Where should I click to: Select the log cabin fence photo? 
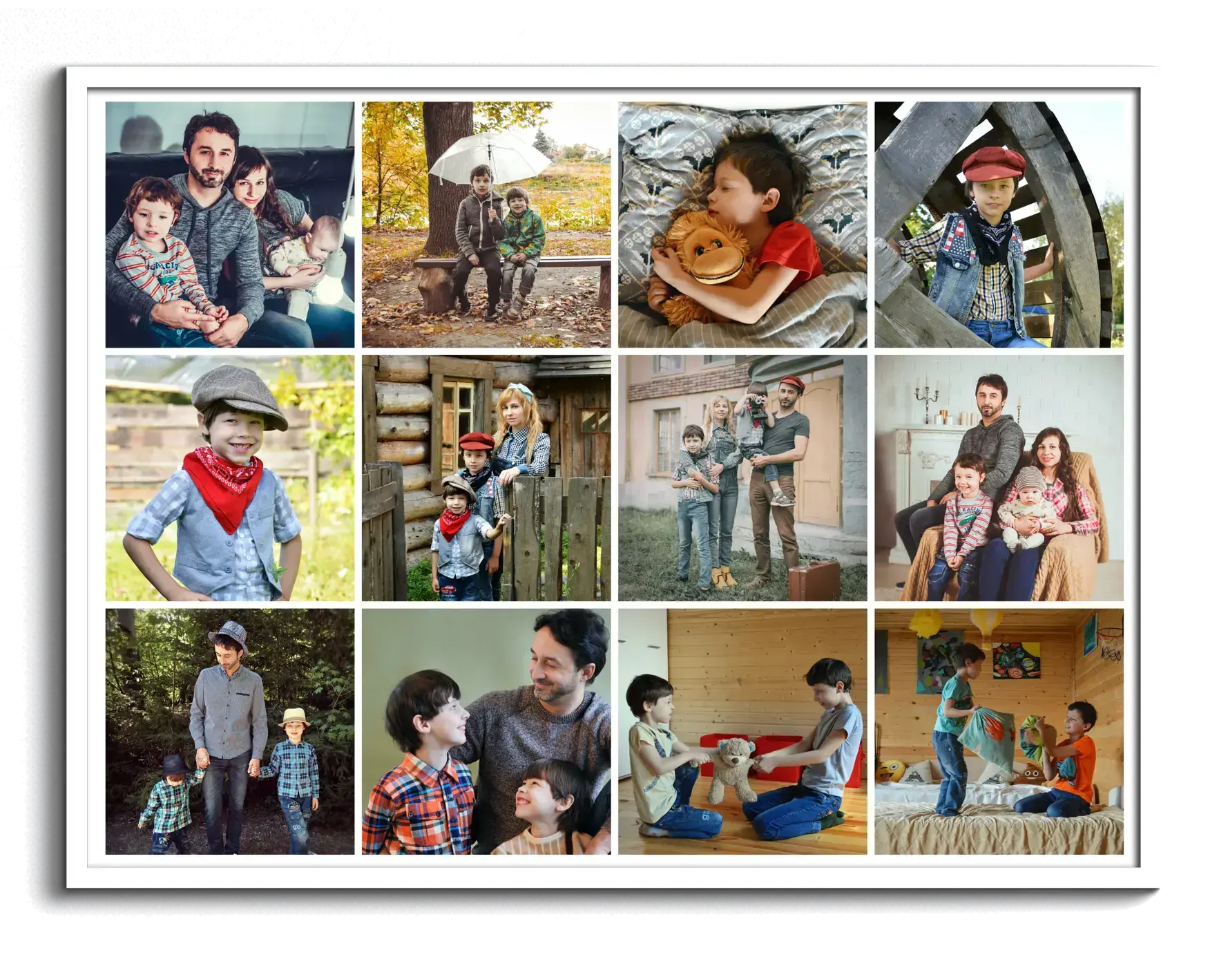tap(486, 478)
